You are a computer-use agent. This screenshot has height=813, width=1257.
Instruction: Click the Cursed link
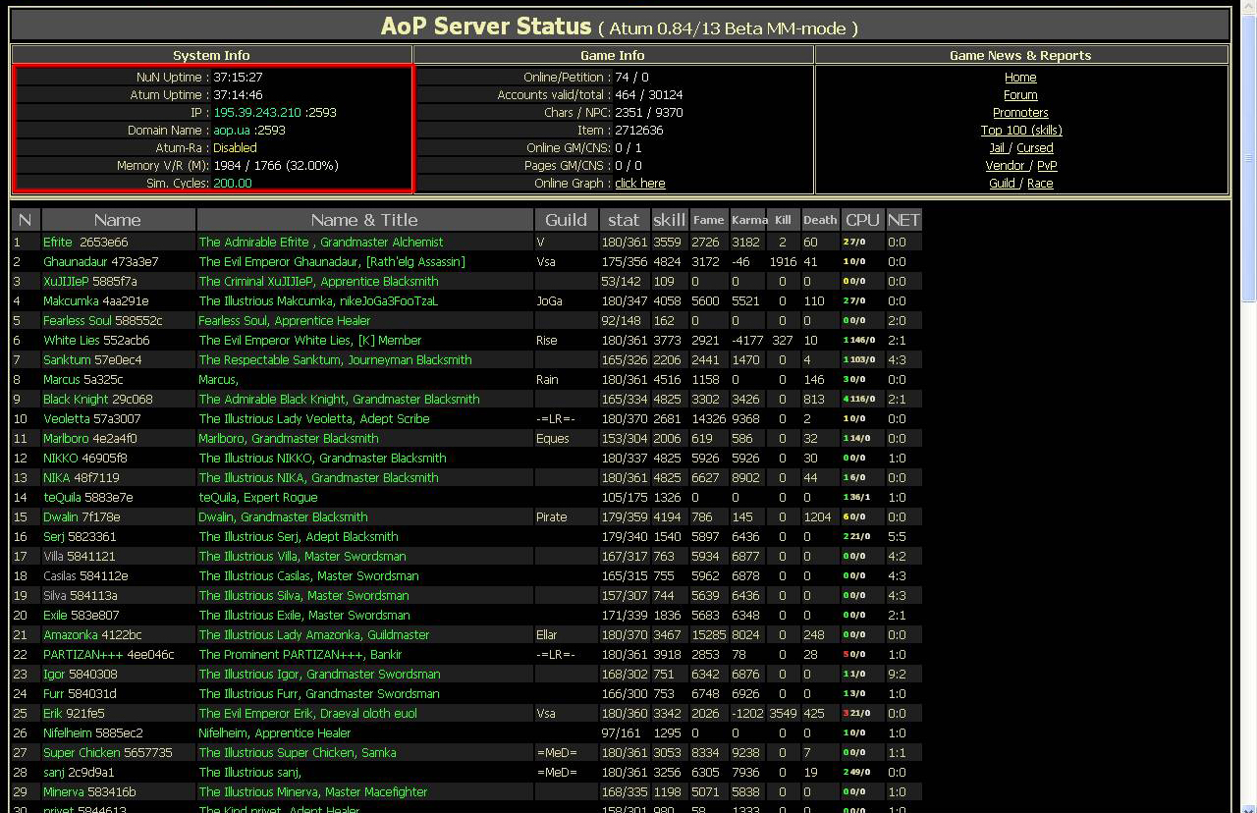point(1035,148)
